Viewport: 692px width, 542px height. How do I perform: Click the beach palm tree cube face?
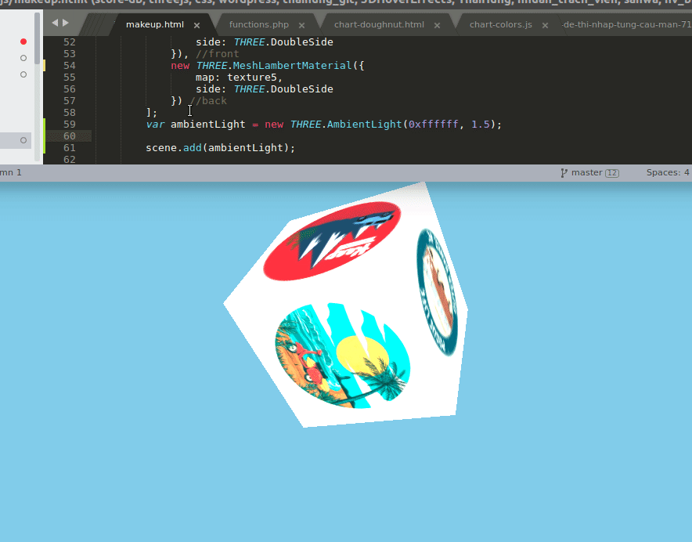click(343, 356)
